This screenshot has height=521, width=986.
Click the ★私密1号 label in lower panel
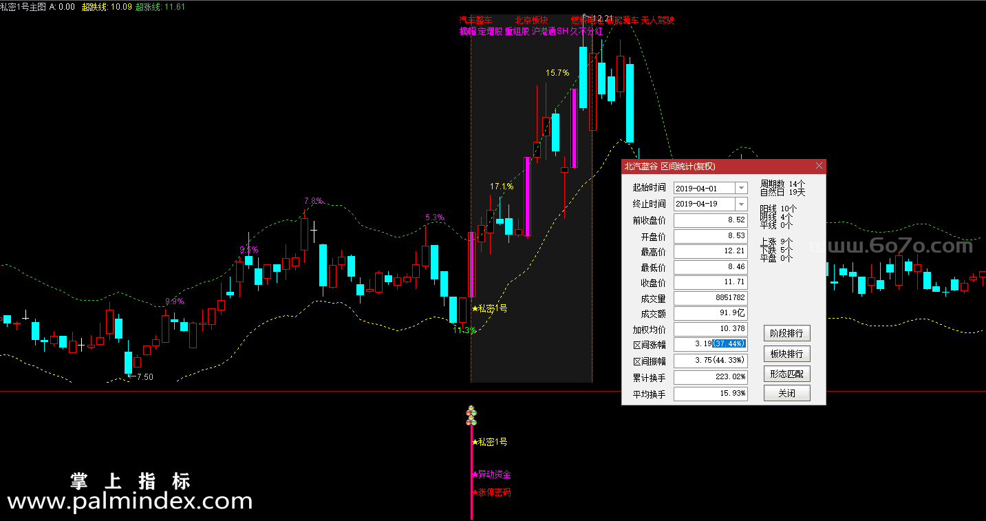point(490,442)
